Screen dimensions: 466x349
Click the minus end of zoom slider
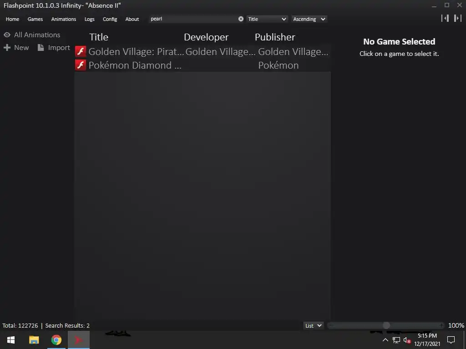click(x=331, y=325)
